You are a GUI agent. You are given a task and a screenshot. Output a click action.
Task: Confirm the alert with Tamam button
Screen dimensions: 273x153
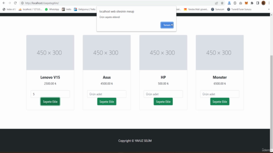pyautogui.click(x=167, y=25)
